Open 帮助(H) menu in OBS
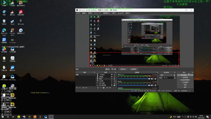 (128, 13)
